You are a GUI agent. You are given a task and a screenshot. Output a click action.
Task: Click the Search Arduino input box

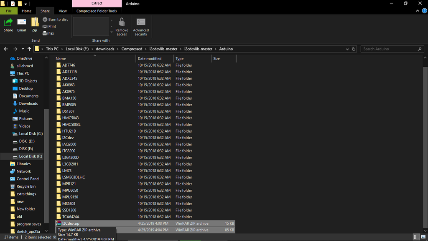click(x=390, y=49)
